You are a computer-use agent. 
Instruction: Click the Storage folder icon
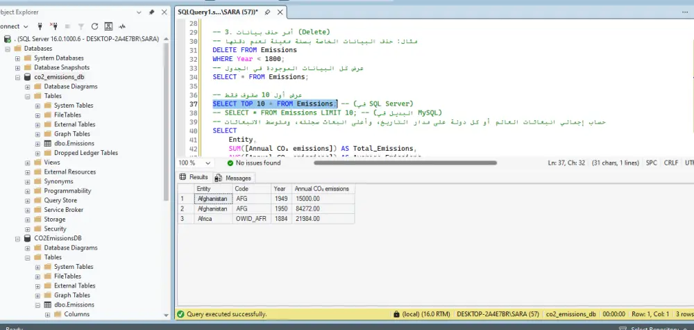tap(37, 220)
